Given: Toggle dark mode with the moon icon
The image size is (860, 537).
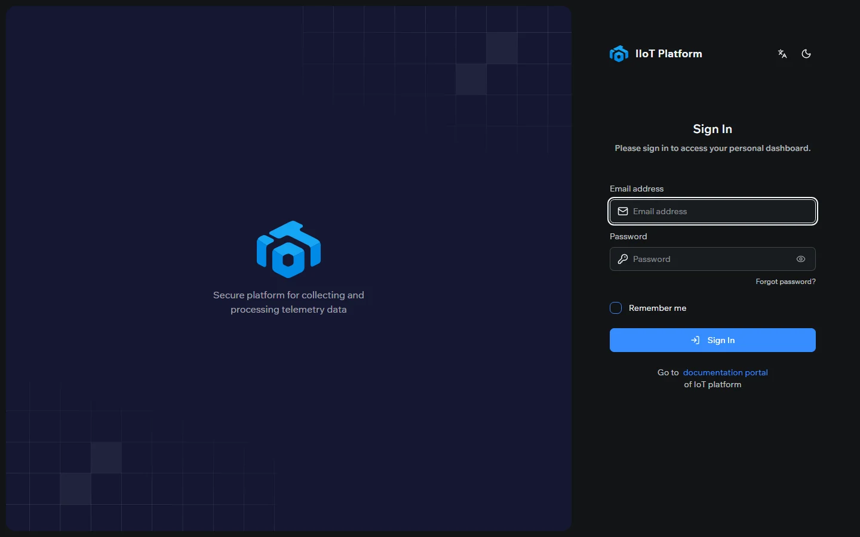Looking at the screenshot, I should pyautogui.click(x=806, y=54).
